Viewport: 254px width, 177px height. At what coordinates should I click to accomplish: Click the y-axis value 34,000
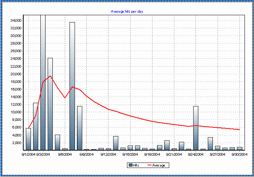[x=16, y=21]
